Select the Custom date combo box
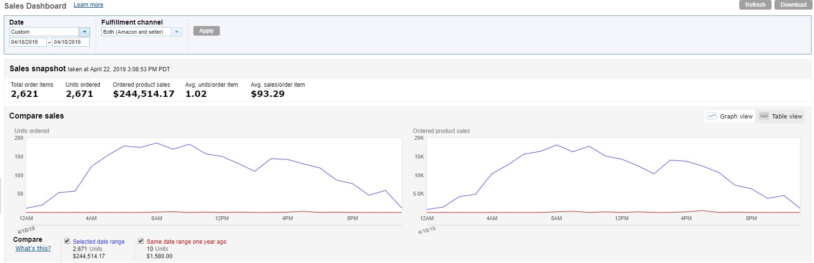 (x=44, y=32)
